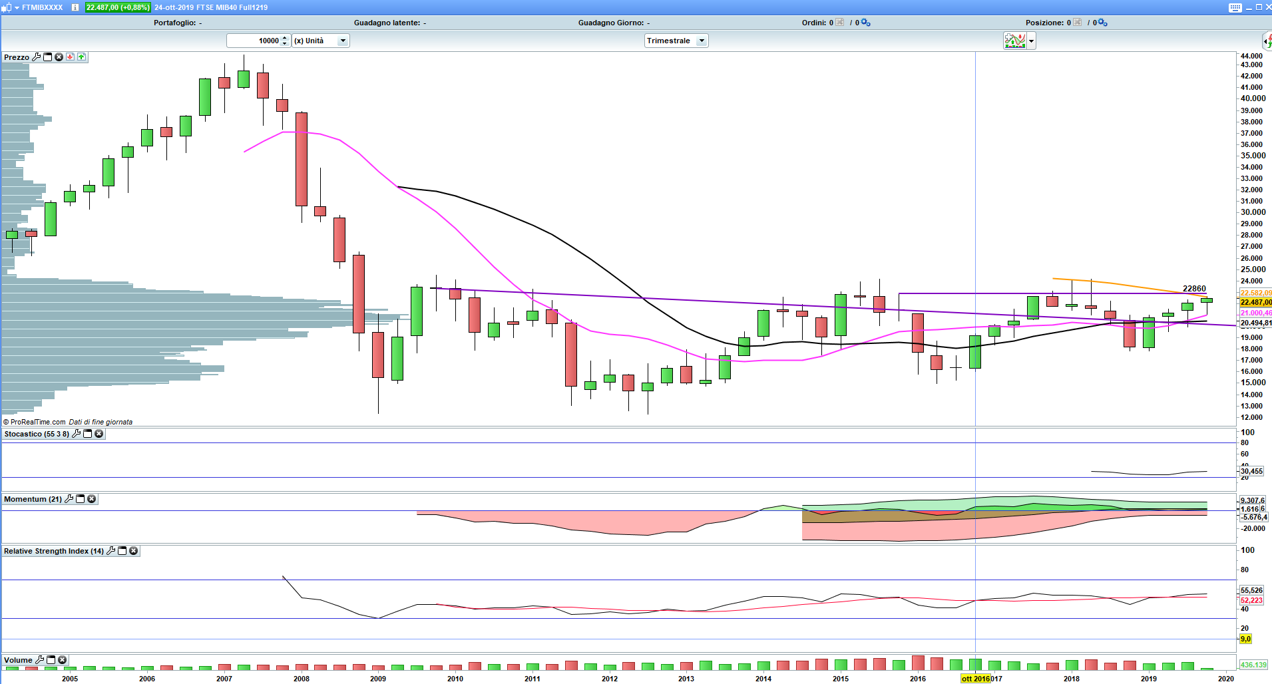Open Stocastico indicator settings wrench
Viewport: 1272px width, 684px height.
coord(77,434)
